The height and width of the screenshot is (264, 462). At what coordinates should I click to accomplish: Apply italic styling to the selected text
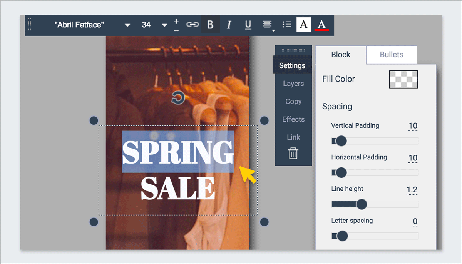coord(229,24)
